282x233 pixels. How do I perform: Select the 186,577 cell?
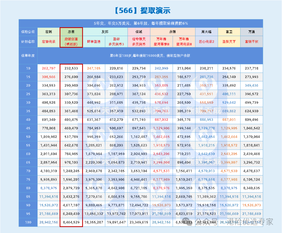click(x=184, y=77)
